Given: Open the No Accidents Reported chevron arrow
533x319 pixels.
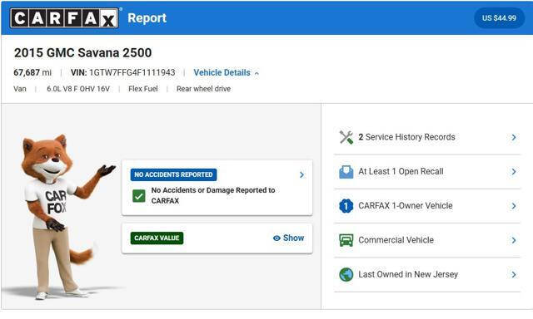Looking at the screenshot, I should pyautogui.click(x=301, y=175).
